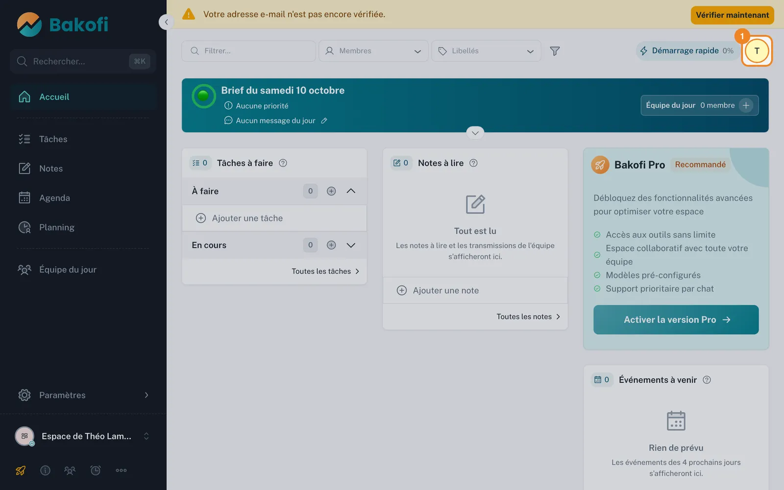Viewport: 784px width, 490px height.
Task: Click the team icon in the sidebar footer
Action: click(70, 470)
